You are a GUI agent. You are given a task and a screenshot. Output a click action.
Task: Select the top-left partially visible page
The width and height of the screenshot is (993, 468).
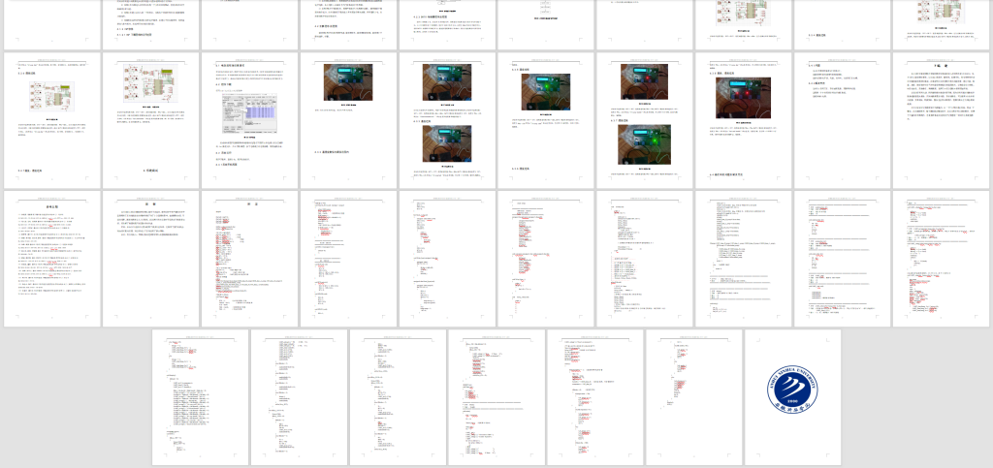pos(50,19)
